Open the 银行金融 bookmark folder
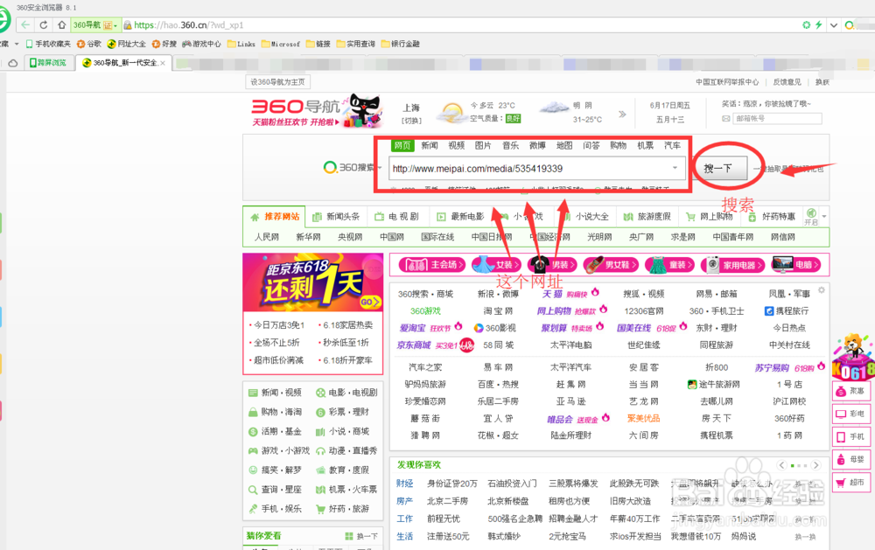Image resolution: width=875 pixels, height=550 pixels. [x=400, y=44]
